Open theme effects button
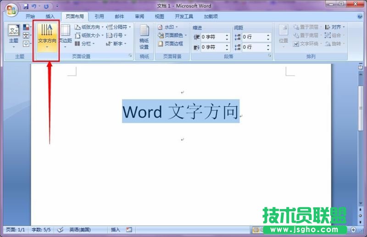Screen dimensions: 367x237 tap(27, 44)
